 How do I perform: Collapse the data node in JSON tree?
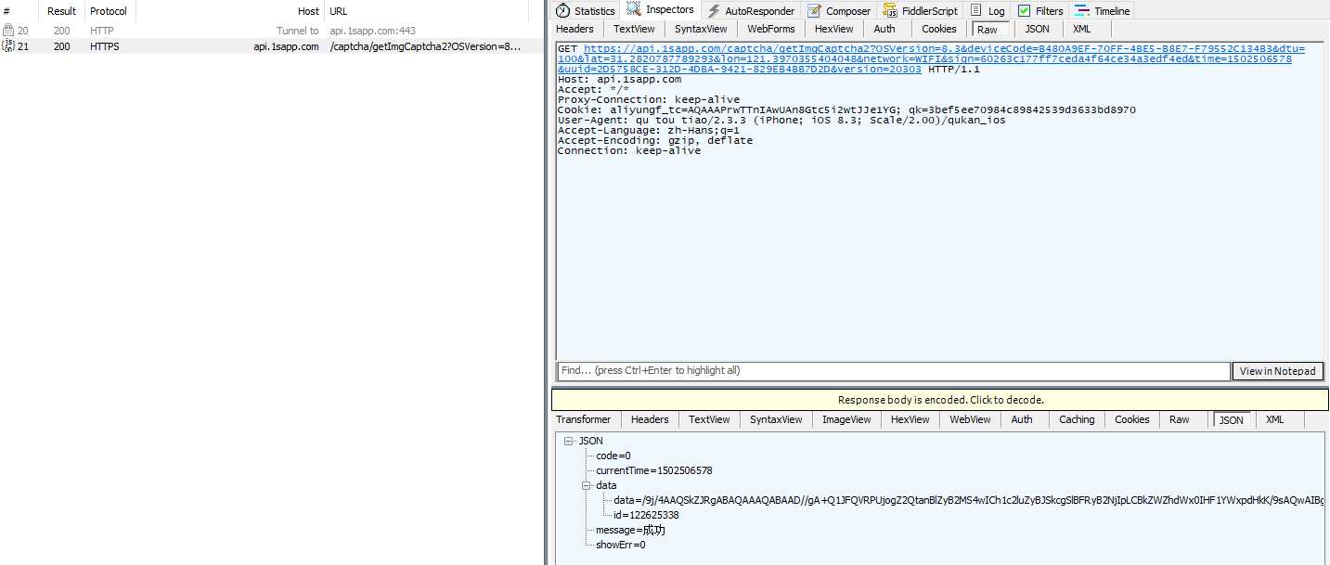click(x=587, y=485)
